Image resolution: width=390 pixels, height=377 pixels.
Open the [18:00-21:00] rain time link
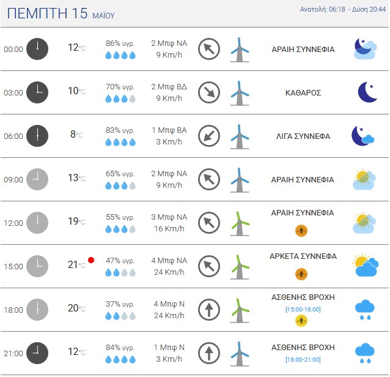pos(303,359)
